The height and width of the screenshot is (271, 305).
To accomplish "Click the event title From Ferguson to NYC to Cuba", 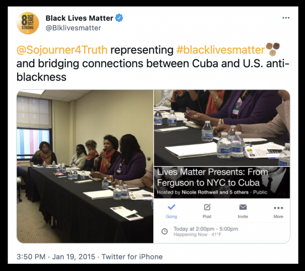I will click(x=212, y=177).
